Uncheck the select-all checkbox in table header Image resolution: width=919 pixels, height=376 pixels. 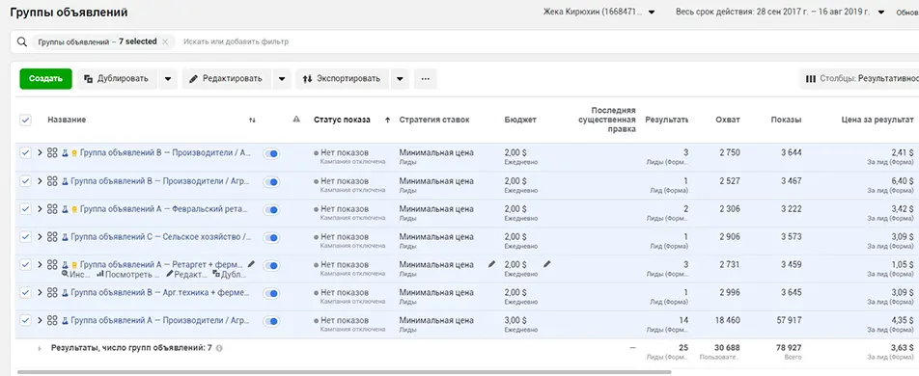[x=25, y=121]
